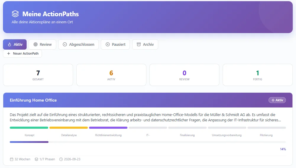This screenshot has width=296, height=168.
Task: Click flame icon on Aktiv tab
Action: 9,45
